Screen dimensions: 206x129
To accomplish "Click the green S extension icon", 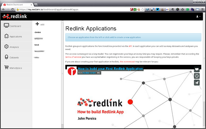I will [135, 9].
